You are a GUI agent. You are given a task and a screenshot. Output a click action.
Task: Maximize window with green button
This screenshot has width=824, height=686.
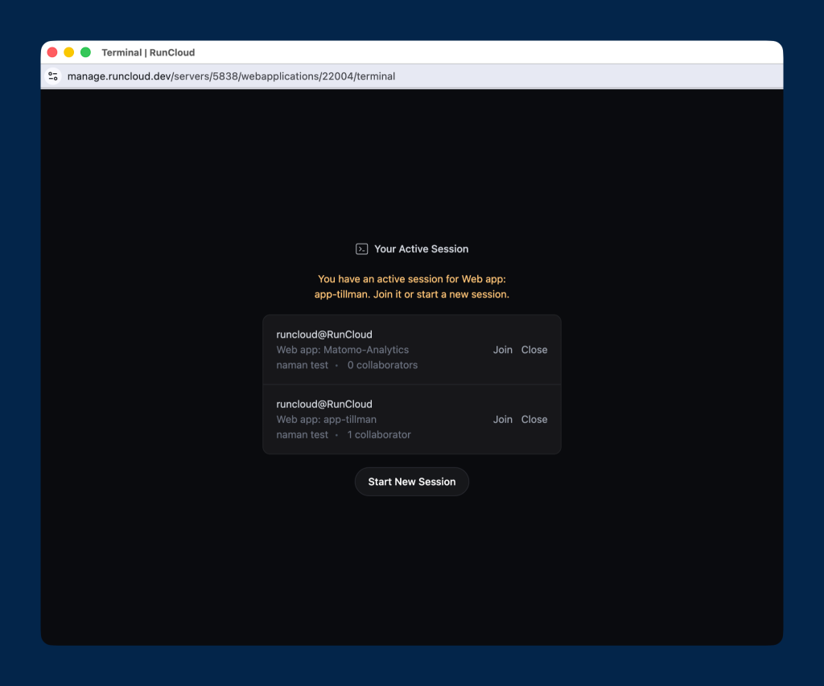(x=85, y=52)
